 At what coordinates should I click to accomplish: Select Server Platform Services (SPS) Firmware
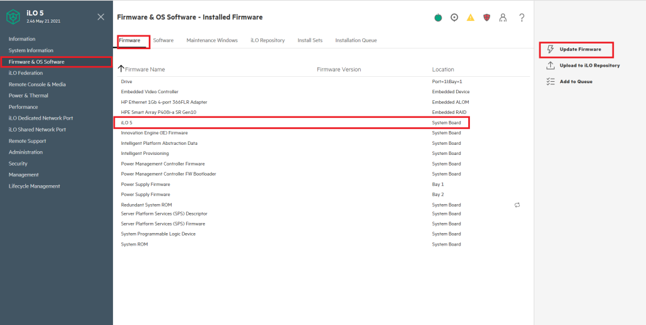(x=324, y=224)
